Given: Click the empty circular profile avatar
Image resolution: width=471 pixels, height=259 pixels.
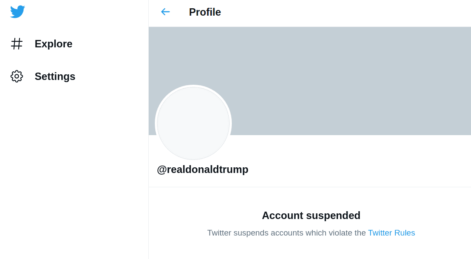Looking at the screenshot, I should pos(193,123).
